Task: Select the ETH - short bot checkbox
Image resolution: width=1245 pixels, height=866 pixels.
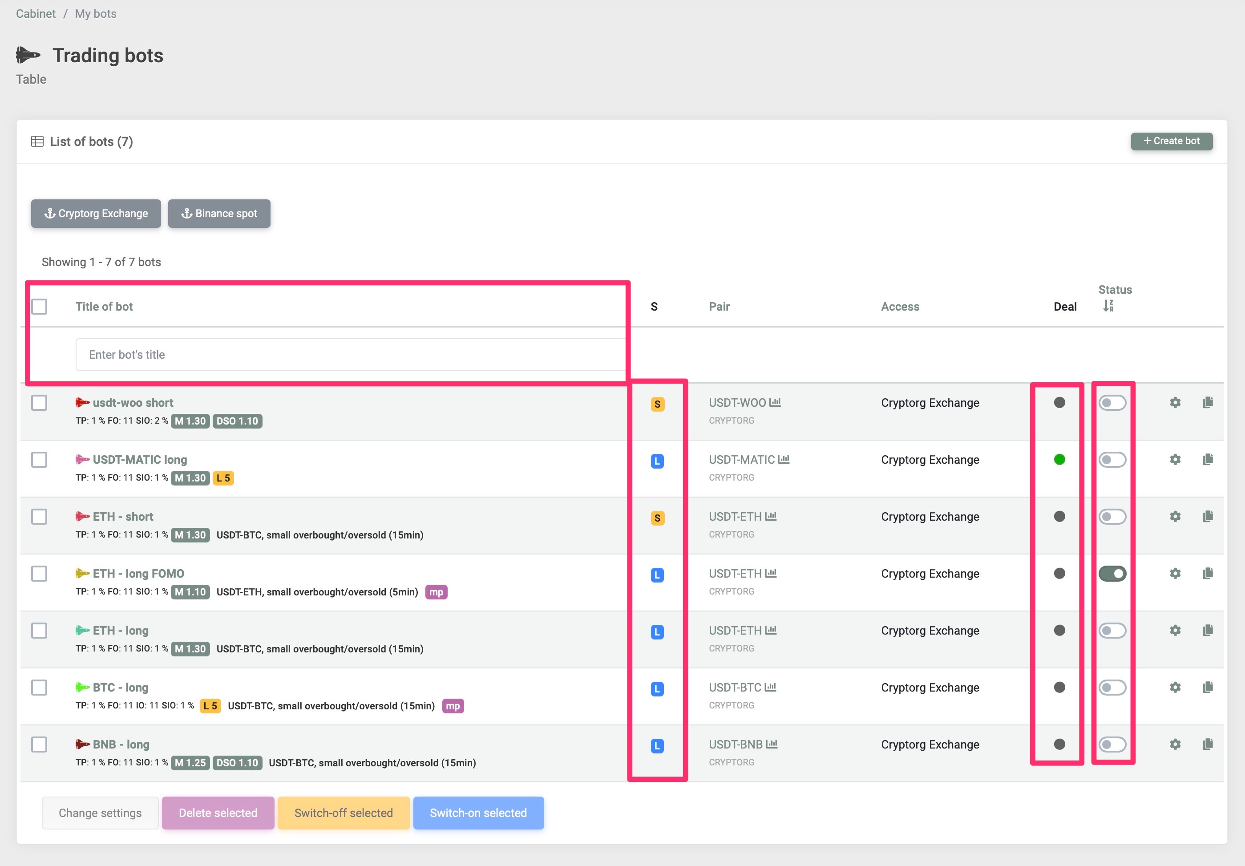Action: point(39,516)
